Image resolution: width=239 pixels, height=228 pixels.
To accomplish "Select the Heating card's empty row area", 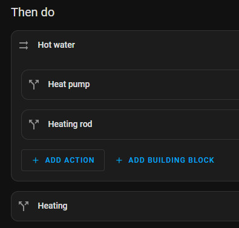I will tap(153, 206).
